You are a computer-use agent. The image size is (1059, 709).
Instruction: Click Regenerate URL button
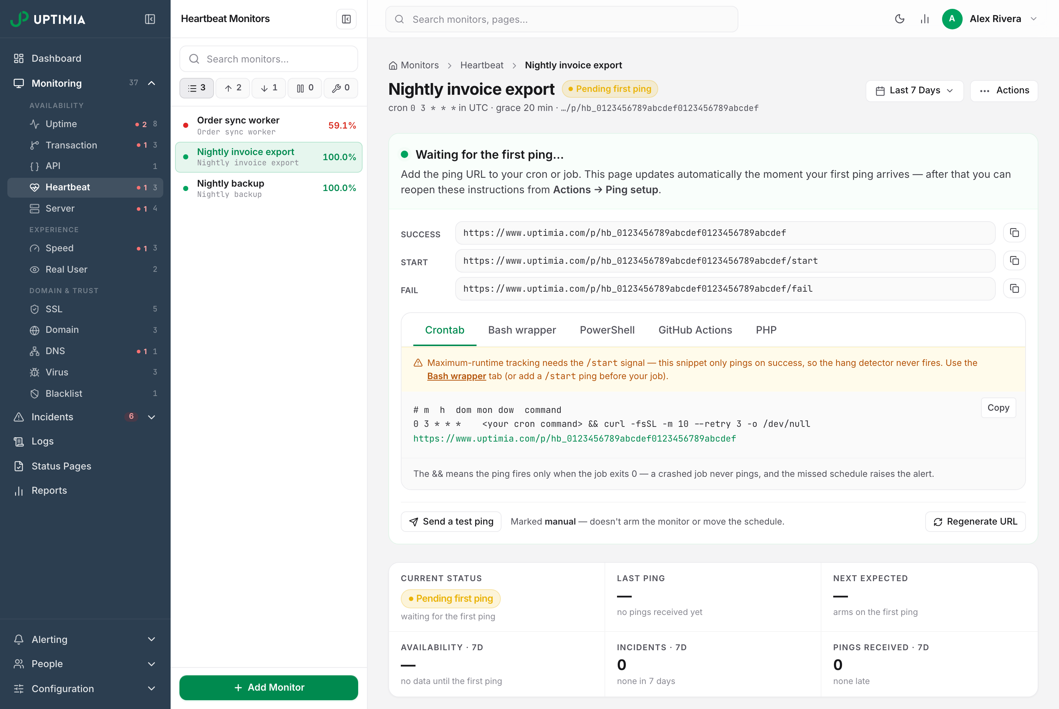pyautogui.click(x=975, y=522)
